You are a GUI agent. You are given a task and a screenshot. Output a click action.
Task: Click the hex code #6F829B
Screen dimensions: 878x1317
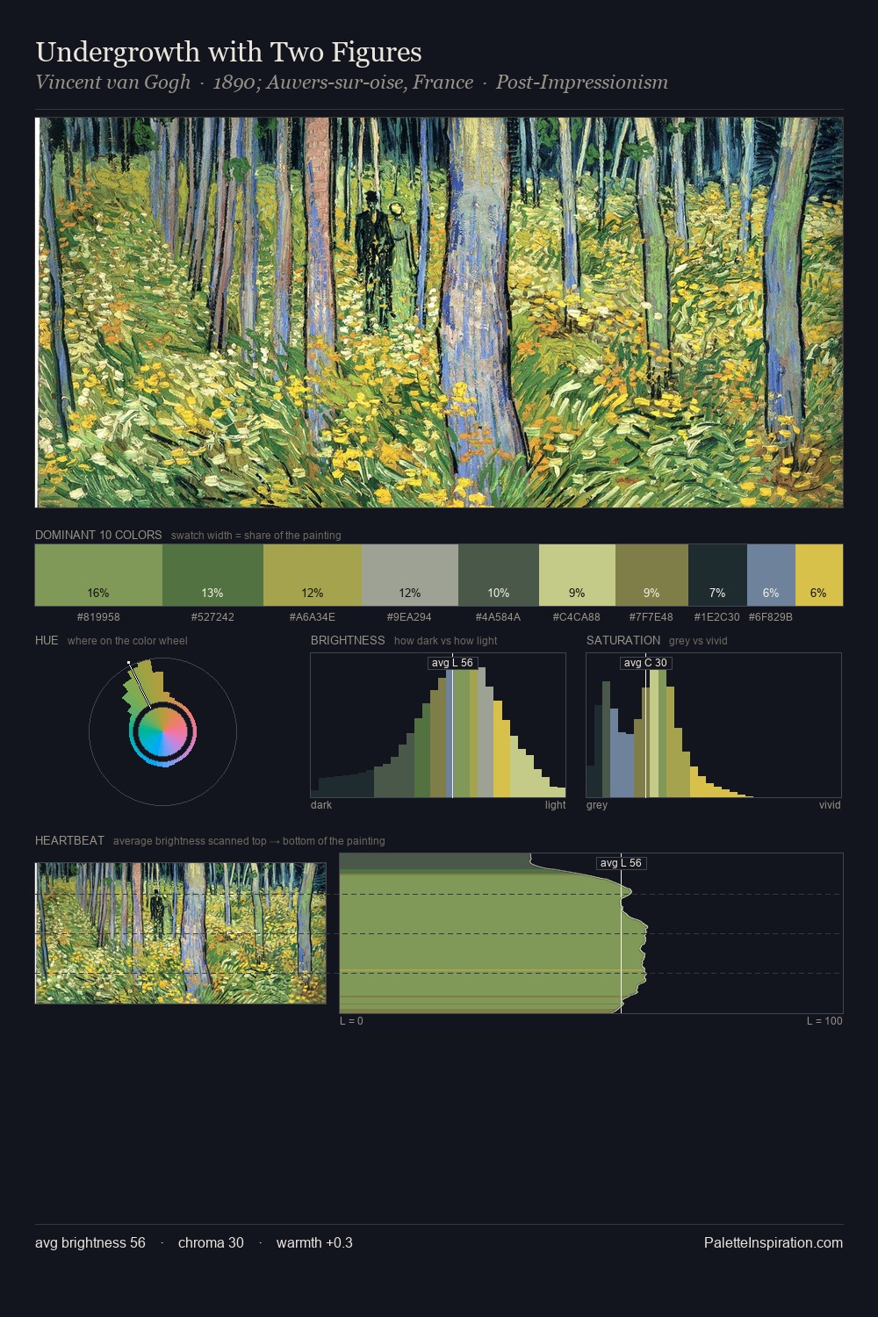[771, 617]
